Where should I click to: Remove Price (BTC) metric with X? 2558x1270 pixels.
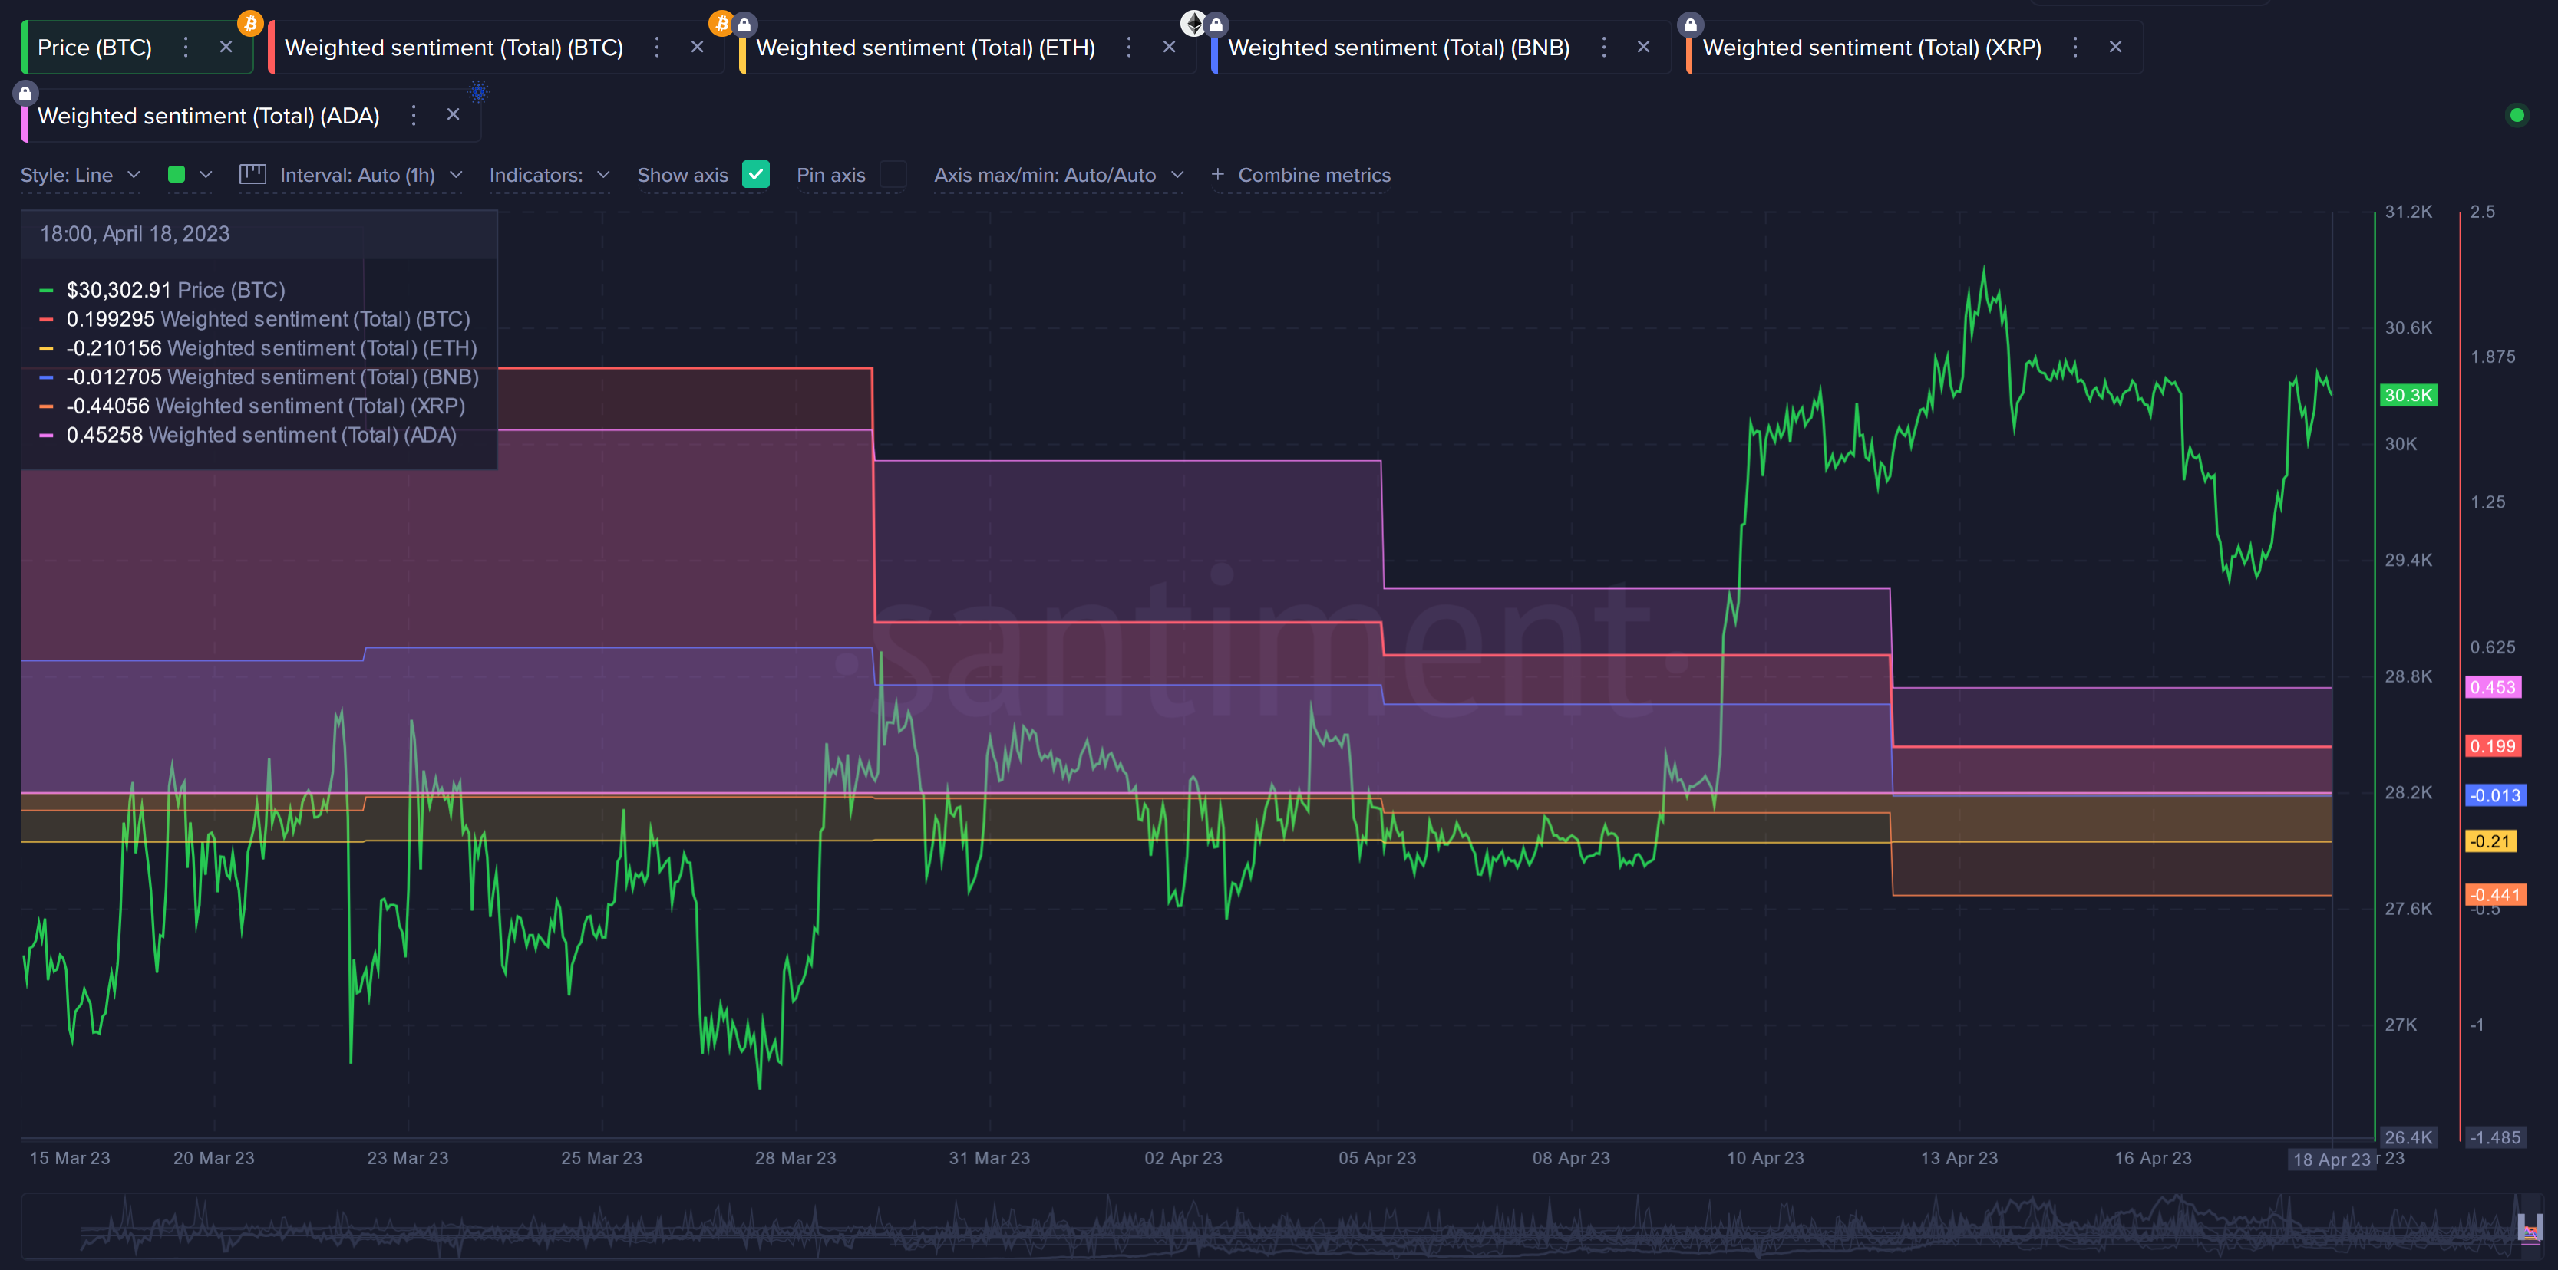[226, 47]
